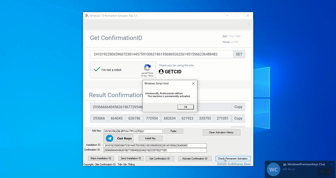Click Check Permanent Activation button
Viewport: 336px width, 178px height.
233,159
